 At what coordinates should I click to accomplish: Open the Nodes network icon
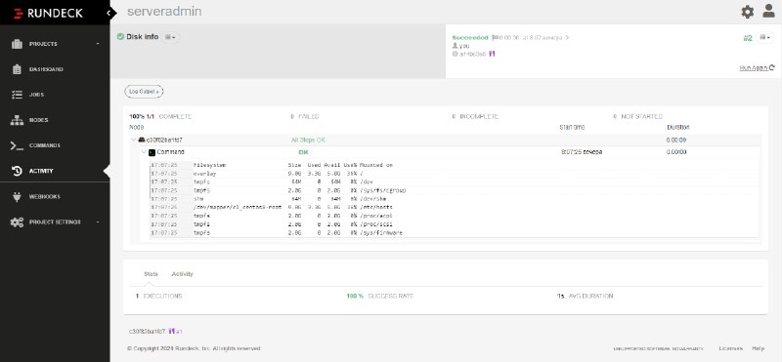(17, 120)
